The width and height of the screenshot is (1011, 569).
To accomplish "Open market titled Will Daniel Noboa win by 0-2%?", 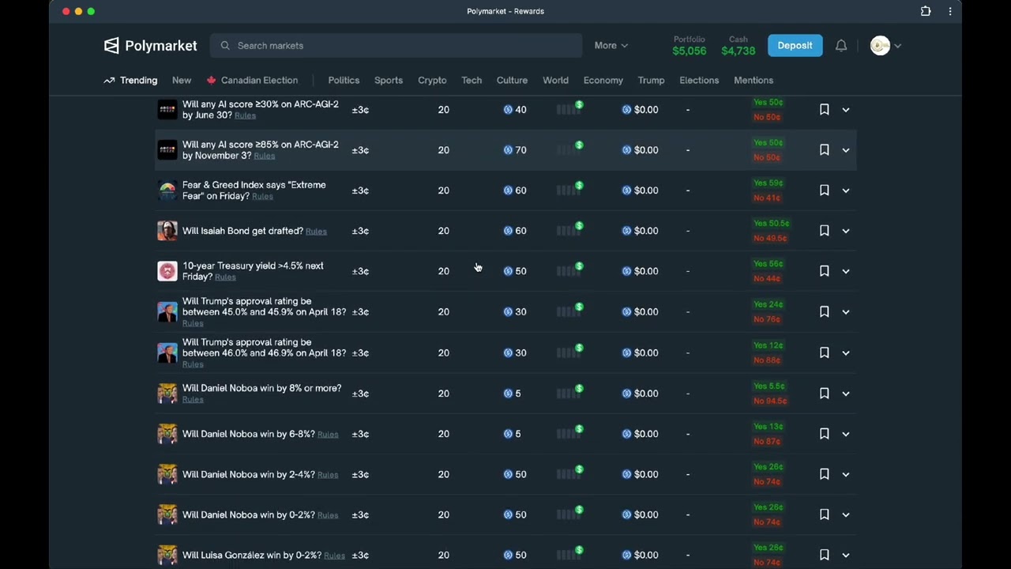I will [x=248, y=514].
